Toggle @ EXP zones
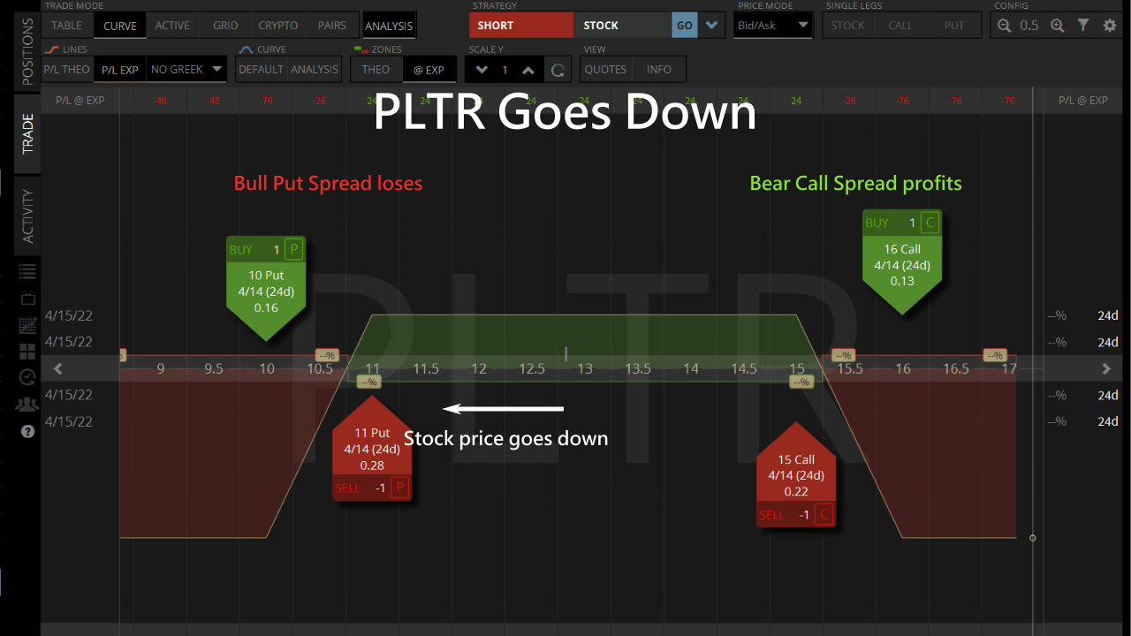The height and width of the screenshot is (636, 1131). [x=429, y=69]
